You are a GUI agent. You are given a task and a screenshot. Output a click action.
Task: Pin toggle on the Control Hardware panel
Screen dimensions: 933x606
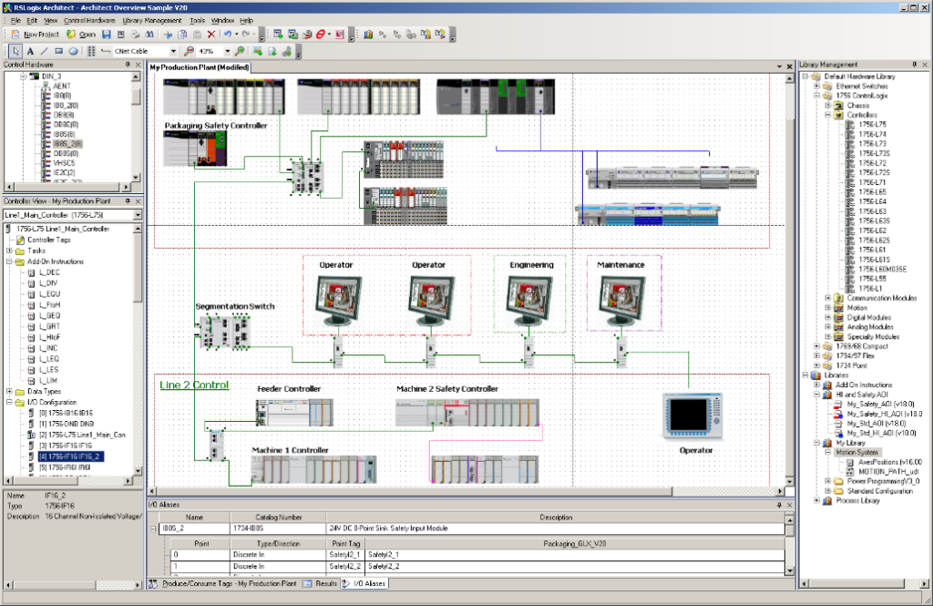tap(127, 66)
